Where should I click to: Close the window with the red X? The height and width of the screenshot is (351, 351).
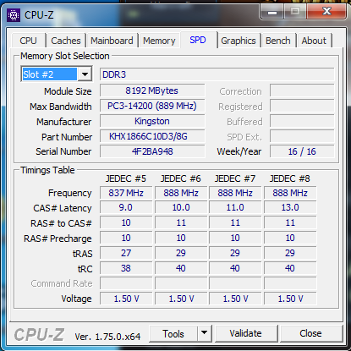pos(326,12)
